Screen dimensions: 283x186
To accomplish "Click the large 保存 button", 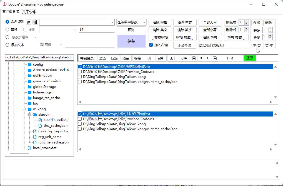I will (131, 41).
